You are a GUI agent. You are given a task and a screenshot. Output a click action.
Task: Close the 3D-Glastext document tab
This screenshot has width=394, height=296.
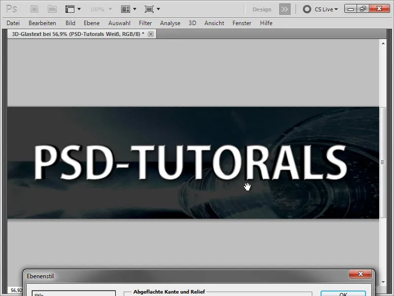151,34
